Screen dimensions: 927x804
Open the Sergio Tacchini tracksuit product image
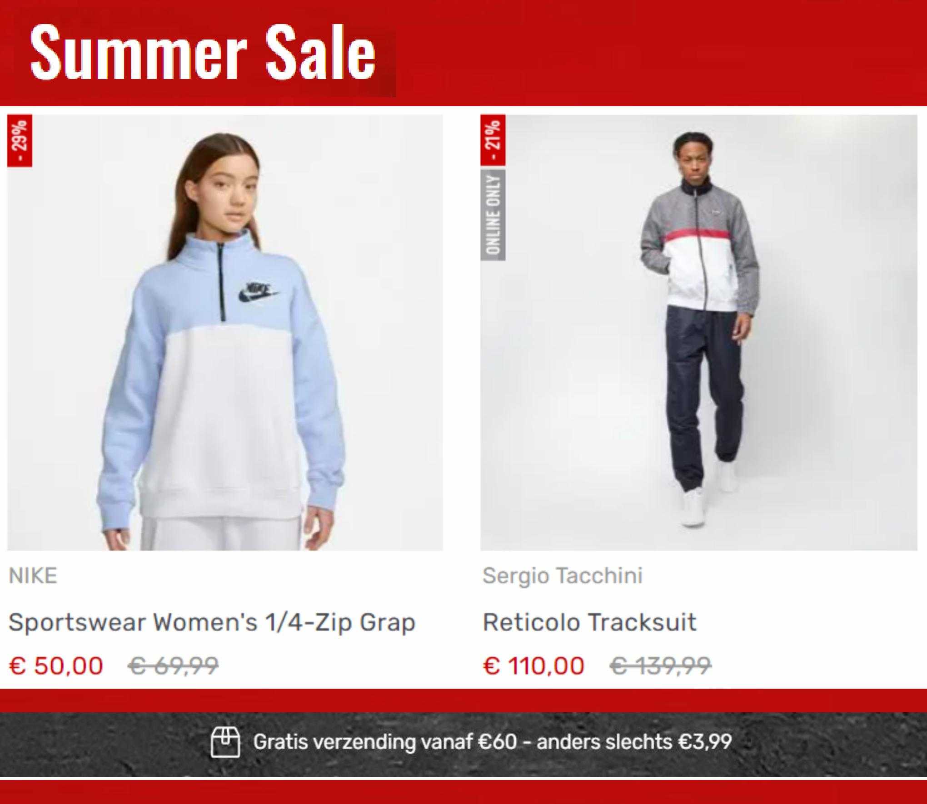pos(699,332)
